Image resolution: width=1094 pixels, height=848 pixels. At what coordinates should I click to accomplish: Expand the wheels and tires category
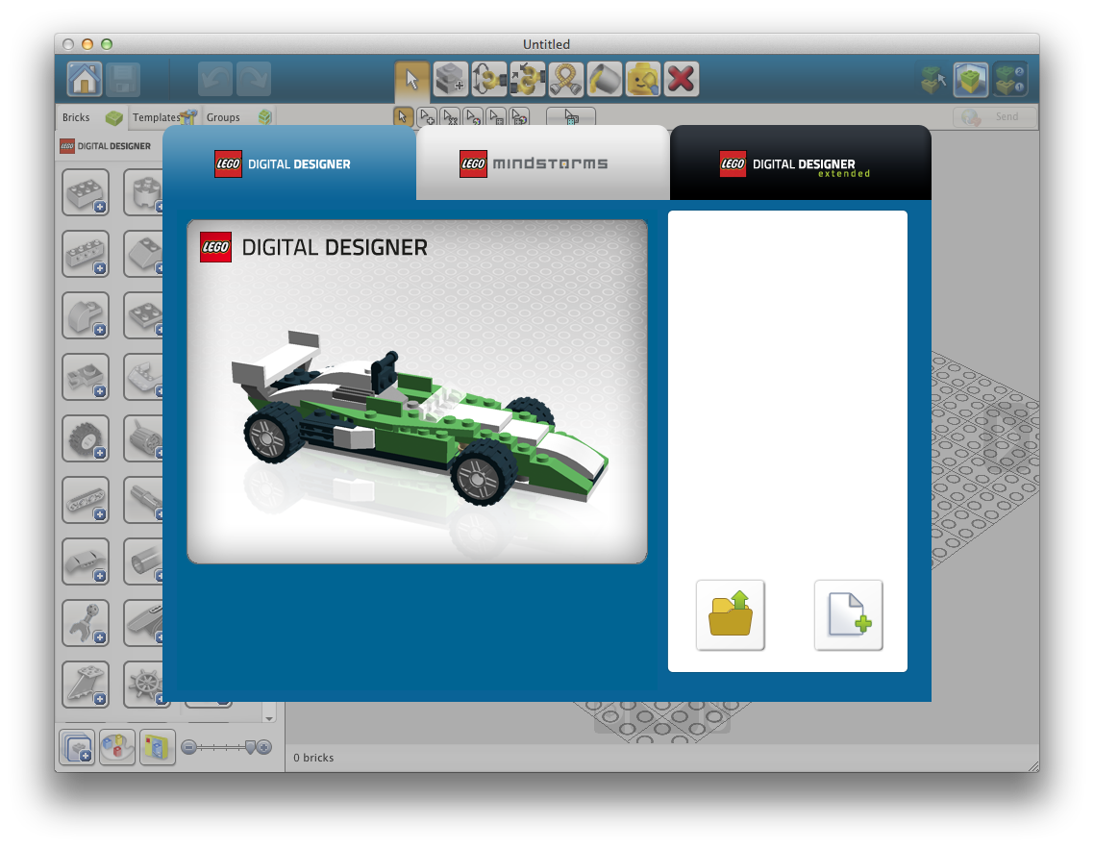tap(86, 438)
